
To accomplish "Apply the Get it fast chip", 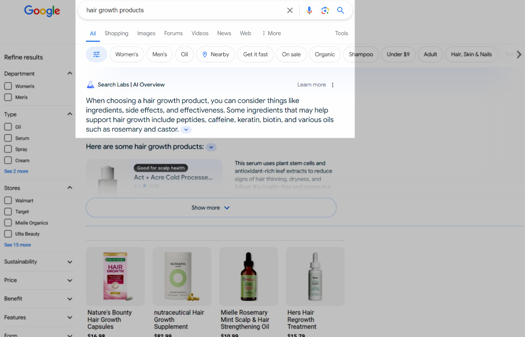I will [255, 54].
